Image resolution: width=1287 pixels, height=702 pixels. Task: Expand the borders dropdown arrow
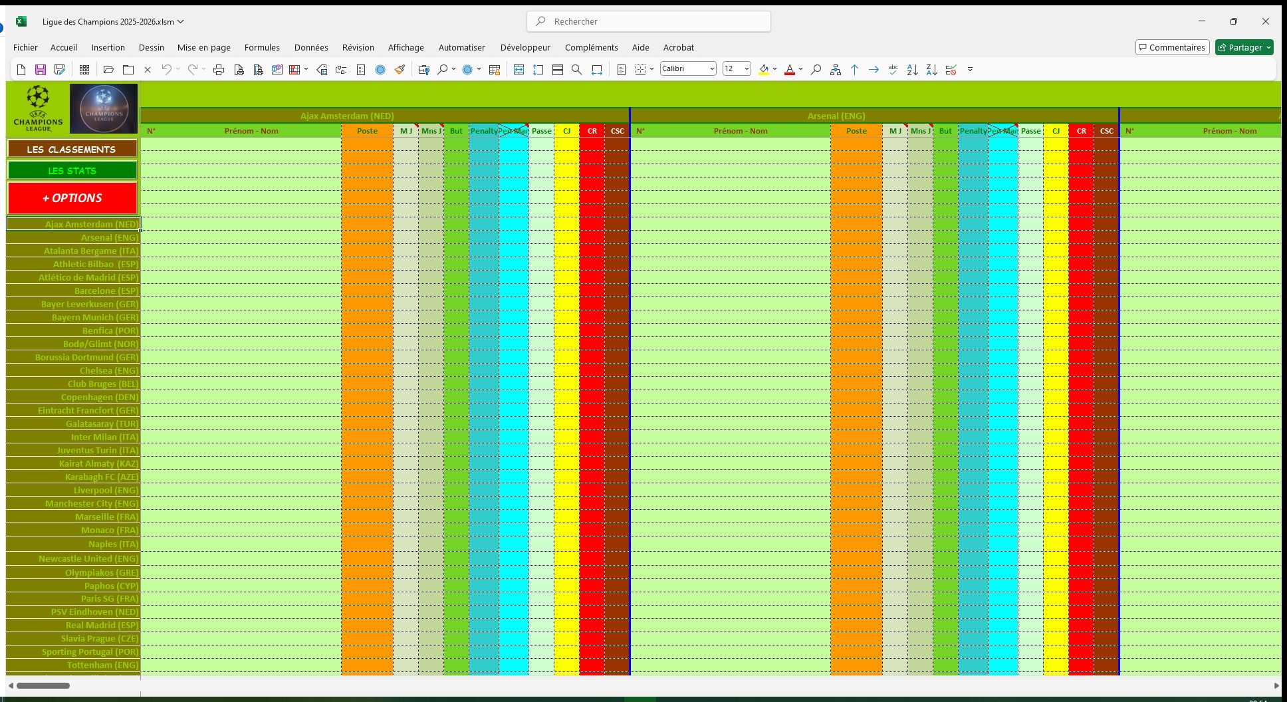tap(651, 69)
